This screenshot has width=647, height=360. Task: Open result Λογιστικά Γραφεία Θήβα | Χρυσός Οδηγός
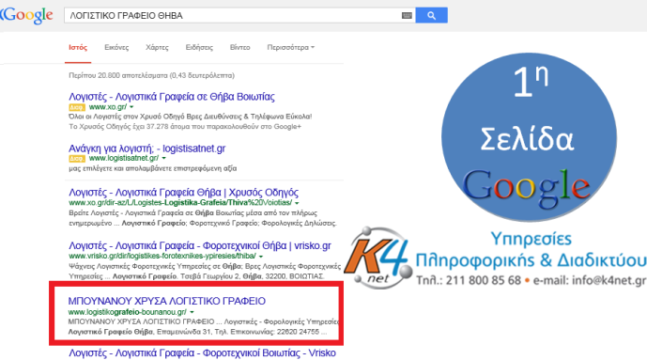183,193
